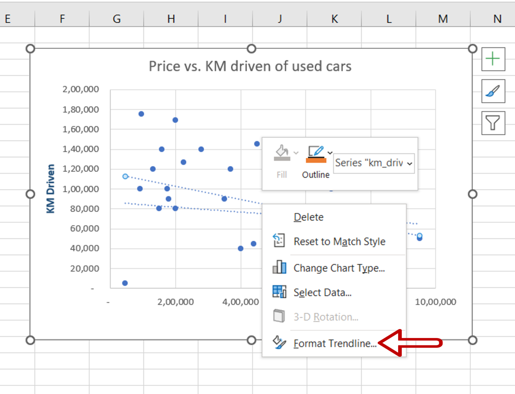The height and width of the screenshot is (394, 515).
Task: Choose Delete from the context menu
Action: [308, 217]
